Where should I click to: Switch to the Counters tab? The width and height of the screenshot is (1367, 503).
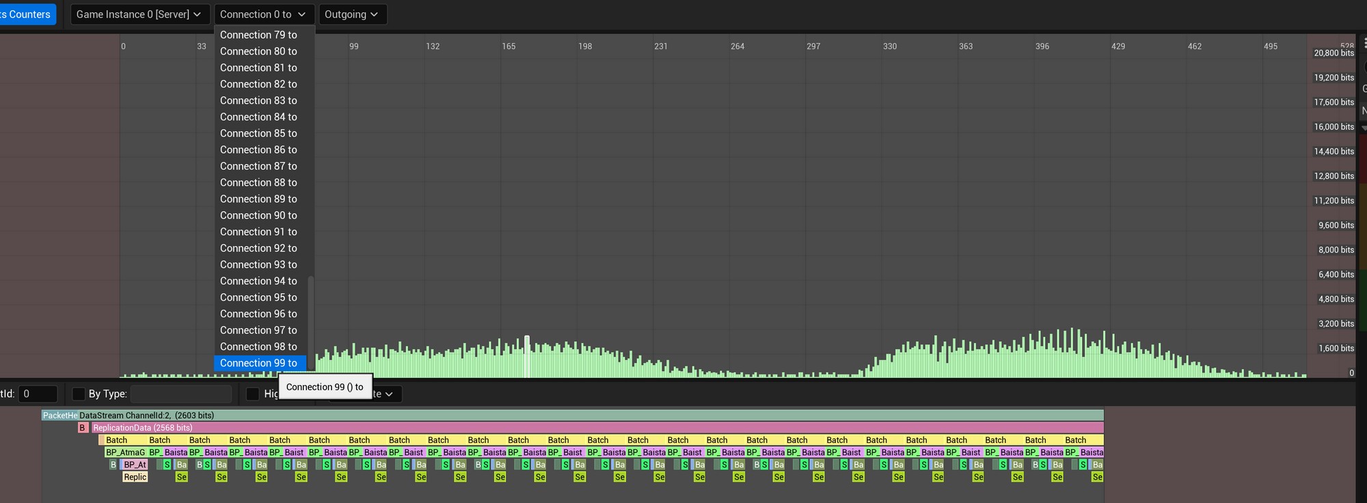coord(27,14)
